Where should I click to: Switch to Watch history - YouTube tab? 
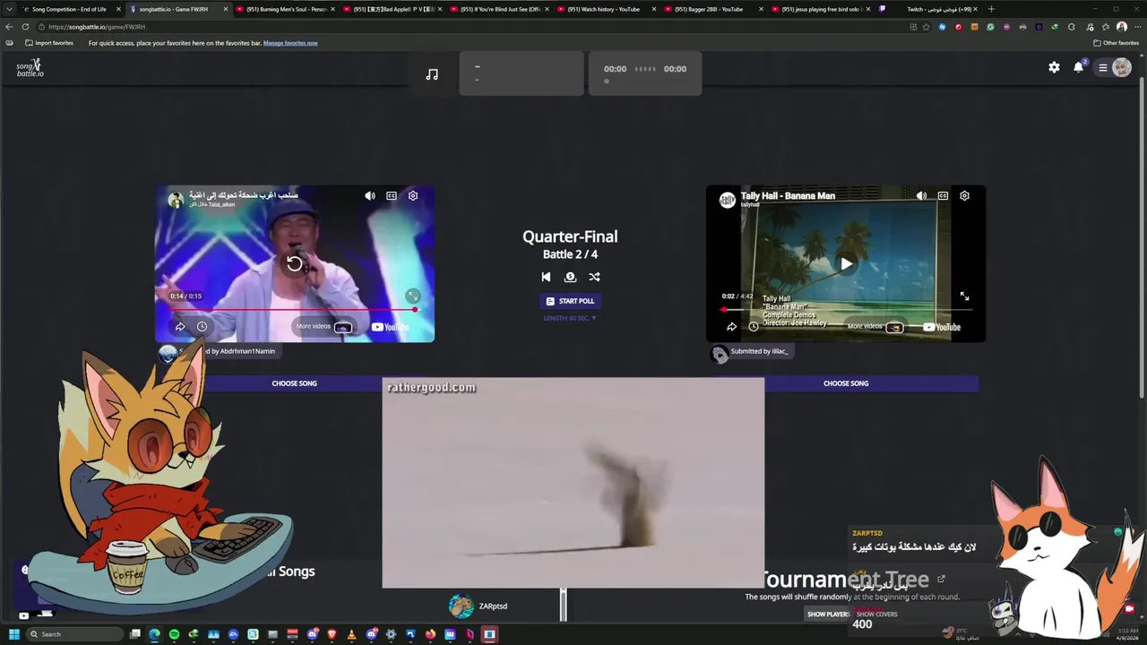click(608, 9)
